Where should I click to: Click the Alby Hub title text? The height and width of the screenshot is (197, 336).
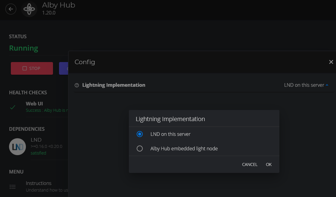tap(58, 5)
